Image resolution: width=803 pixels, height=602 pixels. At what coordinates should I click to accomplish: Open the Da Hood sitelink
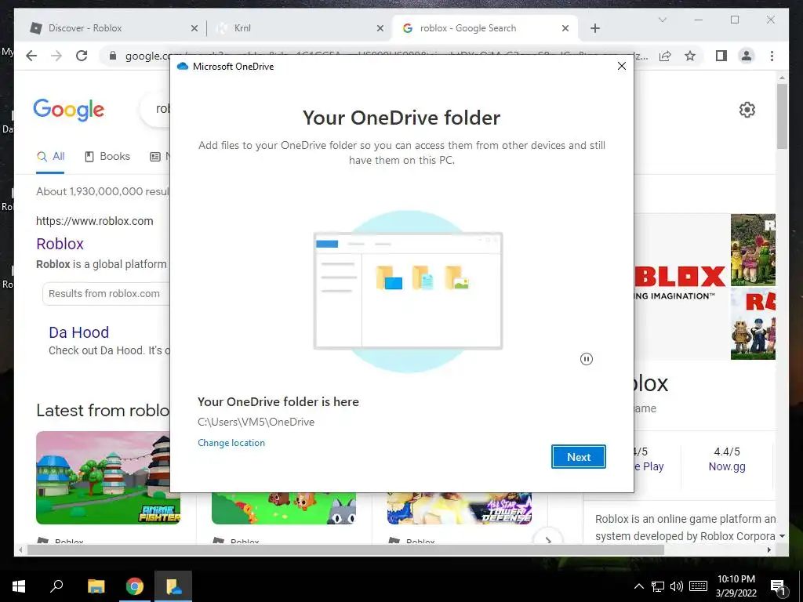[x=79, y=332]
